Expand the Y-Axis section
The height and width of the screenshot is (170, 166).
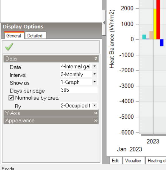[x=51, y=113]
